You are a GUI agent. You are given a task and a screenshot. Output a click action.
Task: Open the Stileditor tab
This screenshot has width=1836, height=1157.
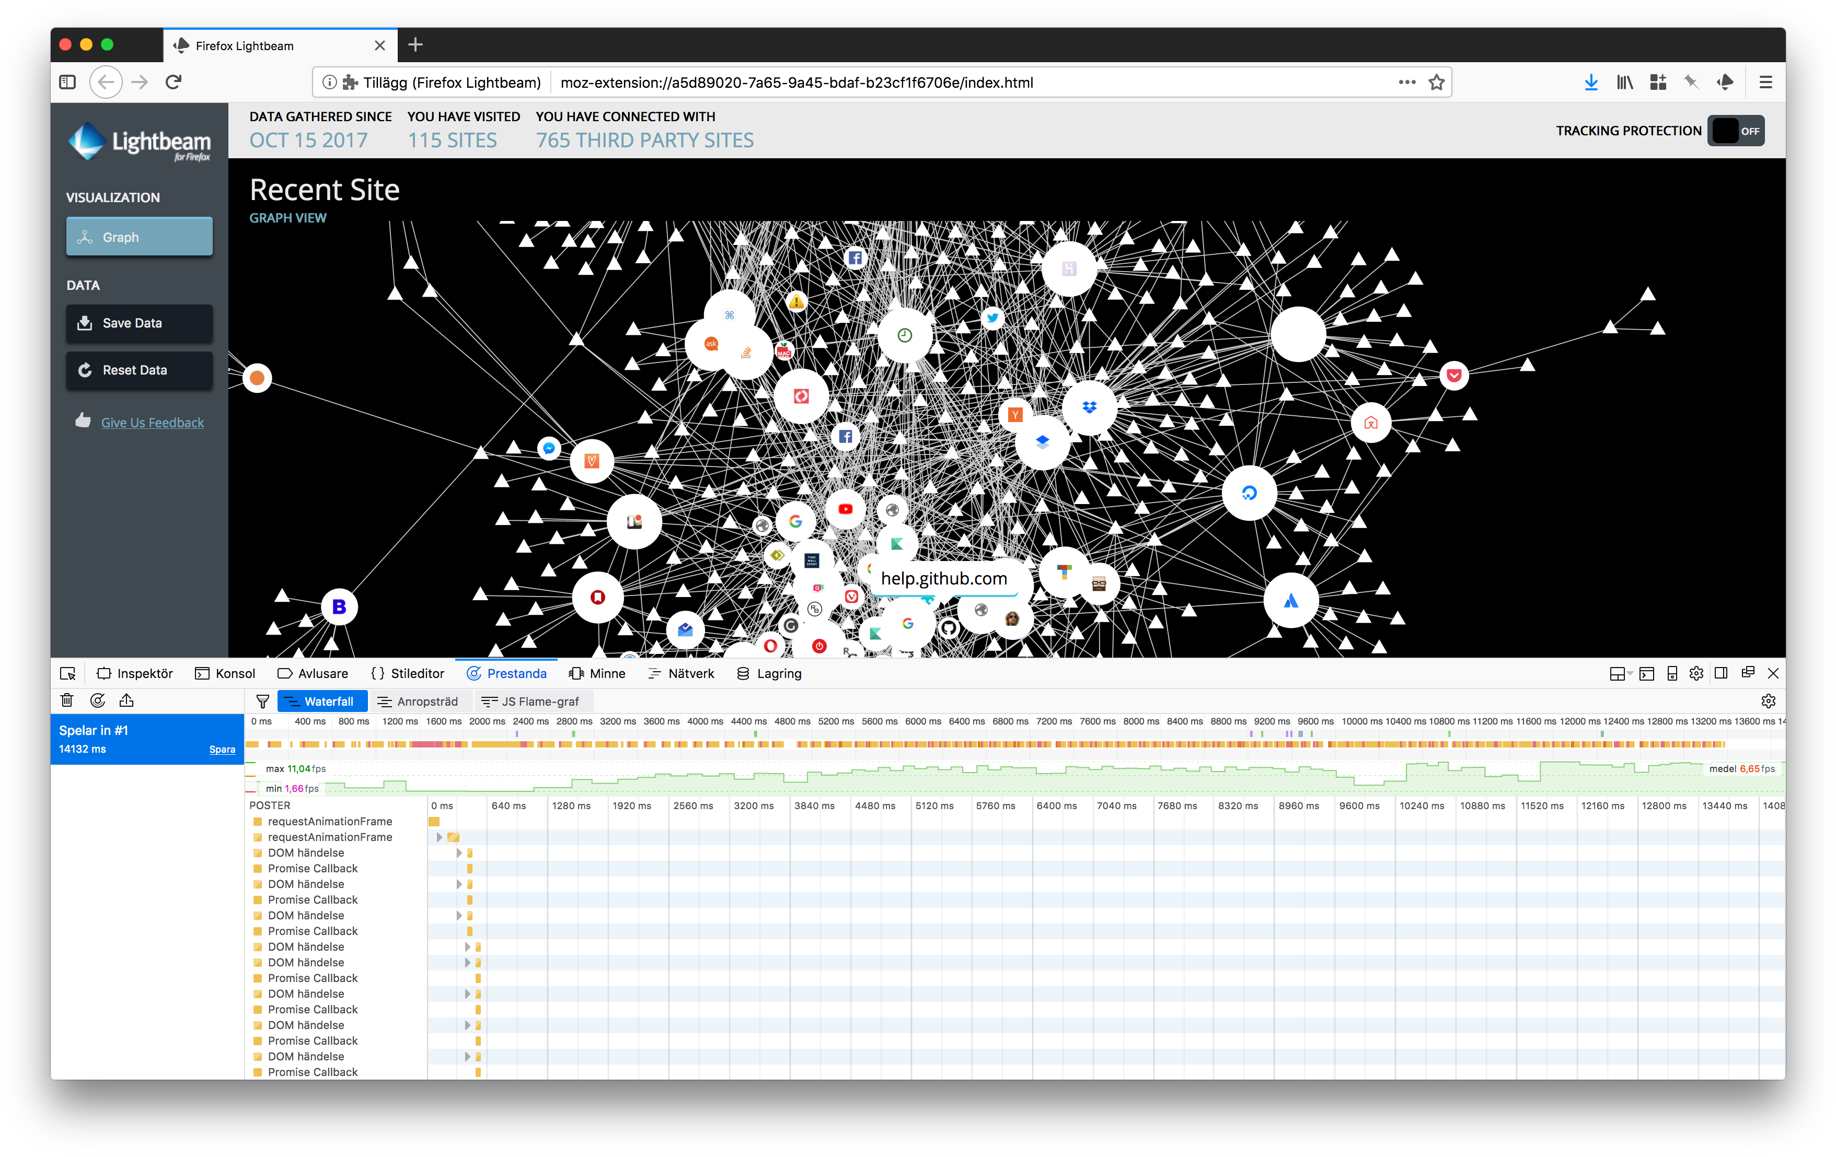(x=407, y=673)
